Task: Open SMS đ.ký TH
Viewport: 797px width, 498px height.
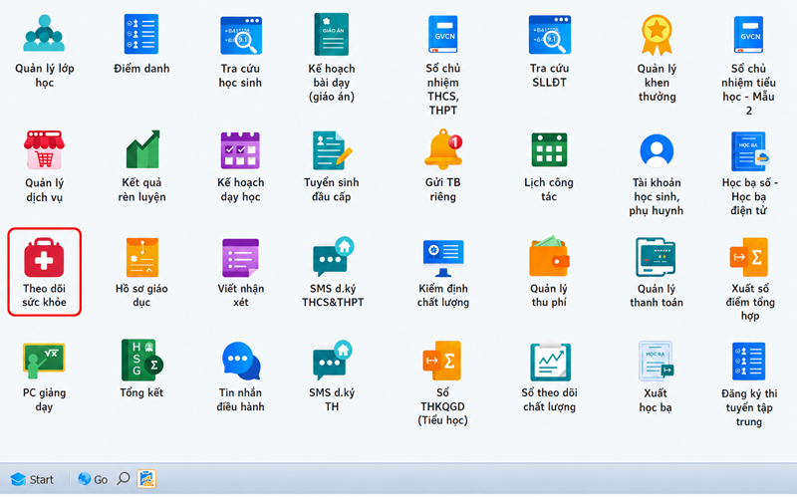Action: click(x=333, y=361)
